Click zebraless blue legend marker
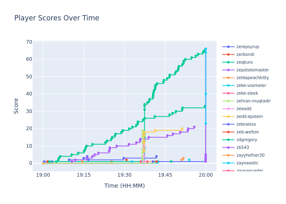The height and width of the screenshot is (204, 286). pyautogui.click(x=228, y=124)
